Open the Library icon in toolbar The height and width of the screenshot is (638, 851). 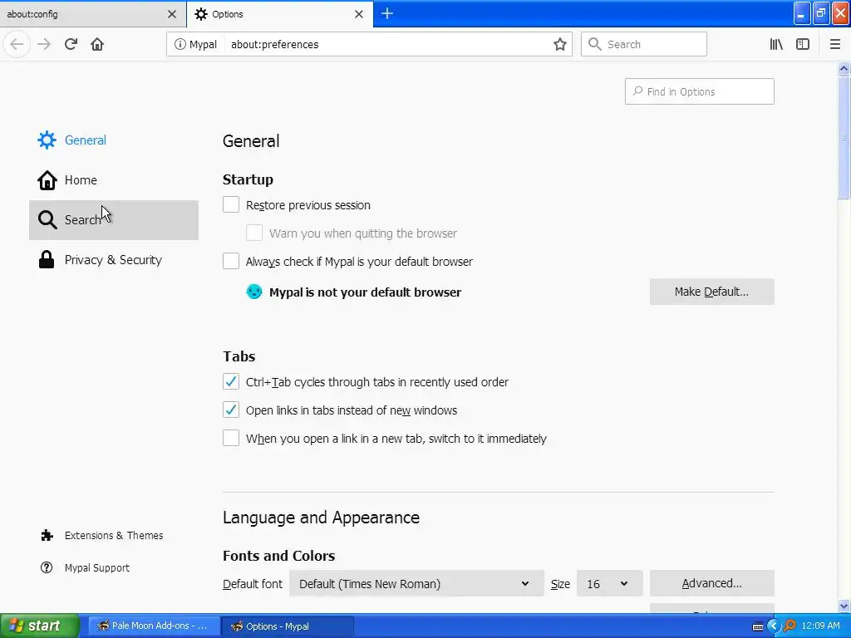coord(776,45)
